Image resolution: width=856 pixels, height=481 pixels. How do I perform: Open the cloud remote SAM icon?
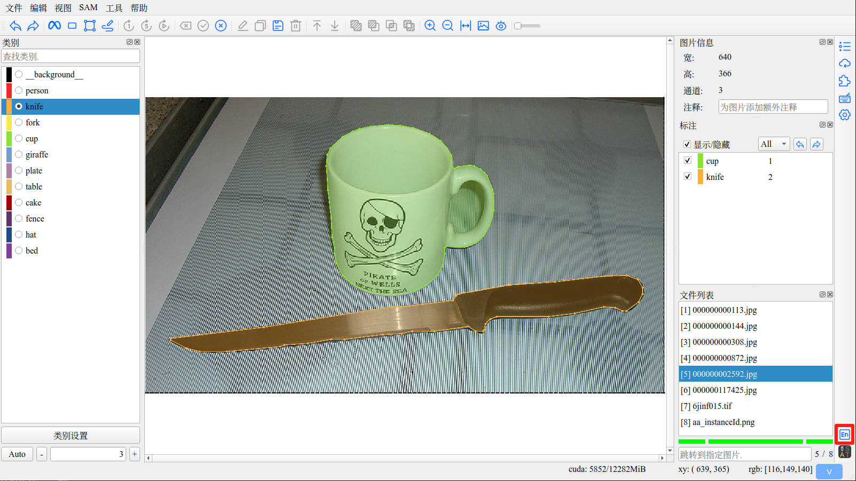pos(845,64)
